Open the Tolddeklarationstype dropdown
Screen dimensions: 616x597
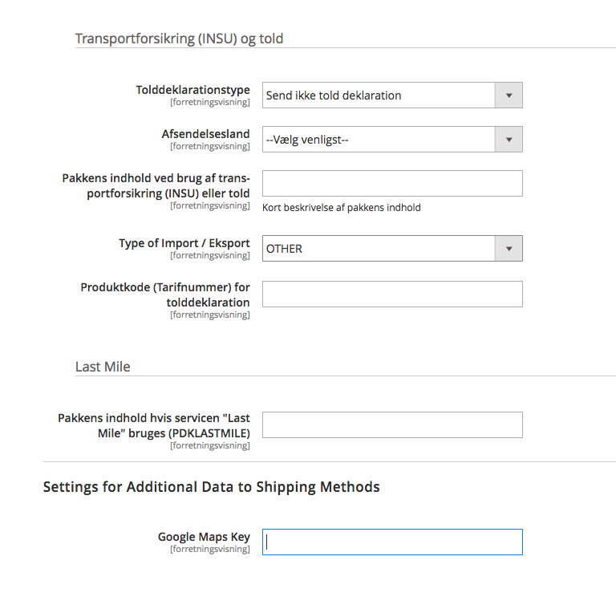392,95
